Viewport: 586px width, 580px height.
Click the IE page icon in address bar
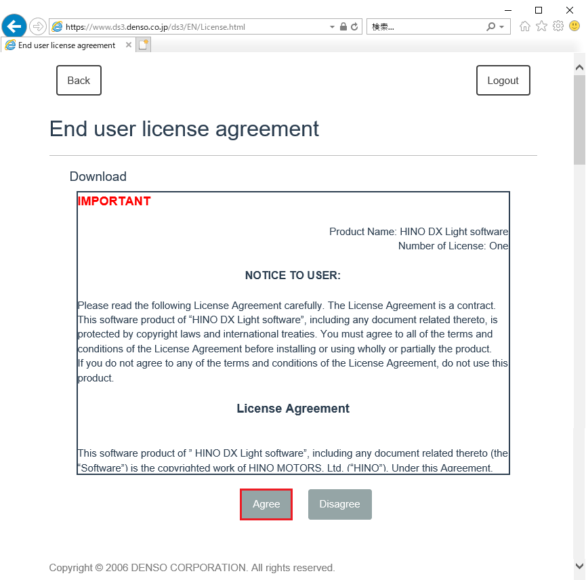(57, 27)
